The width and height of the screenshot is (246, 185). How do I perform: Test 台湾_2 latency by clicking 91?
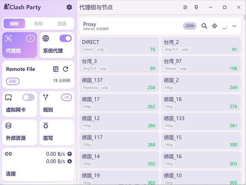pos(235,50)
